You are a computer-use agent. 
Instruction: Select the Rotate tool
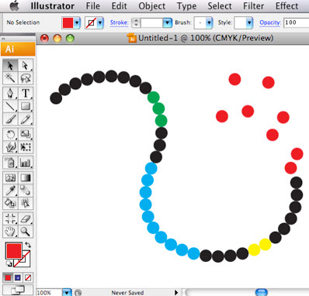(10, 134)
